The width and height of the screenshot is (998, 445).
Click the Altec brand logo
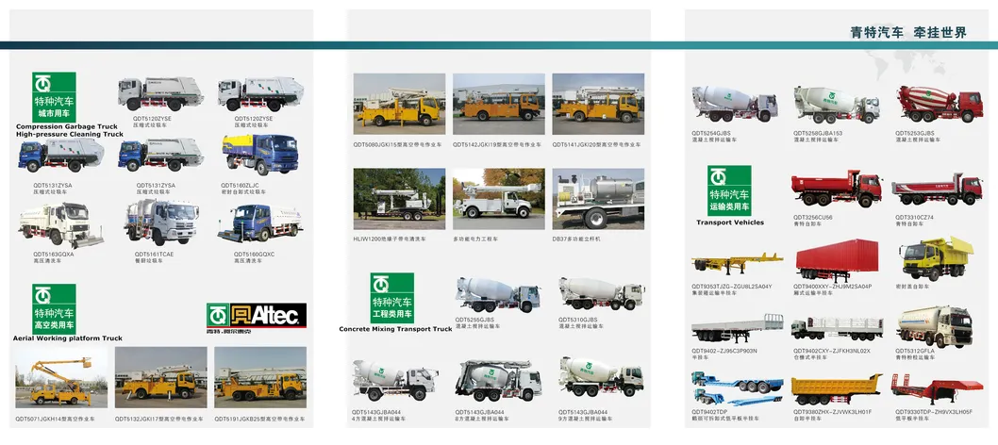pos(256,315)
